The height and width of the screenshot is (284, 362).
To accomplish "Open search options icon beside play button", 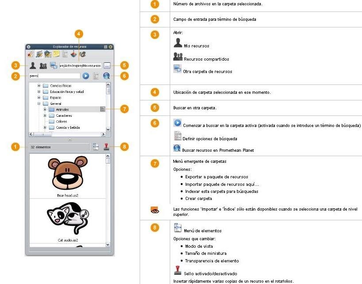I will 96,76.
